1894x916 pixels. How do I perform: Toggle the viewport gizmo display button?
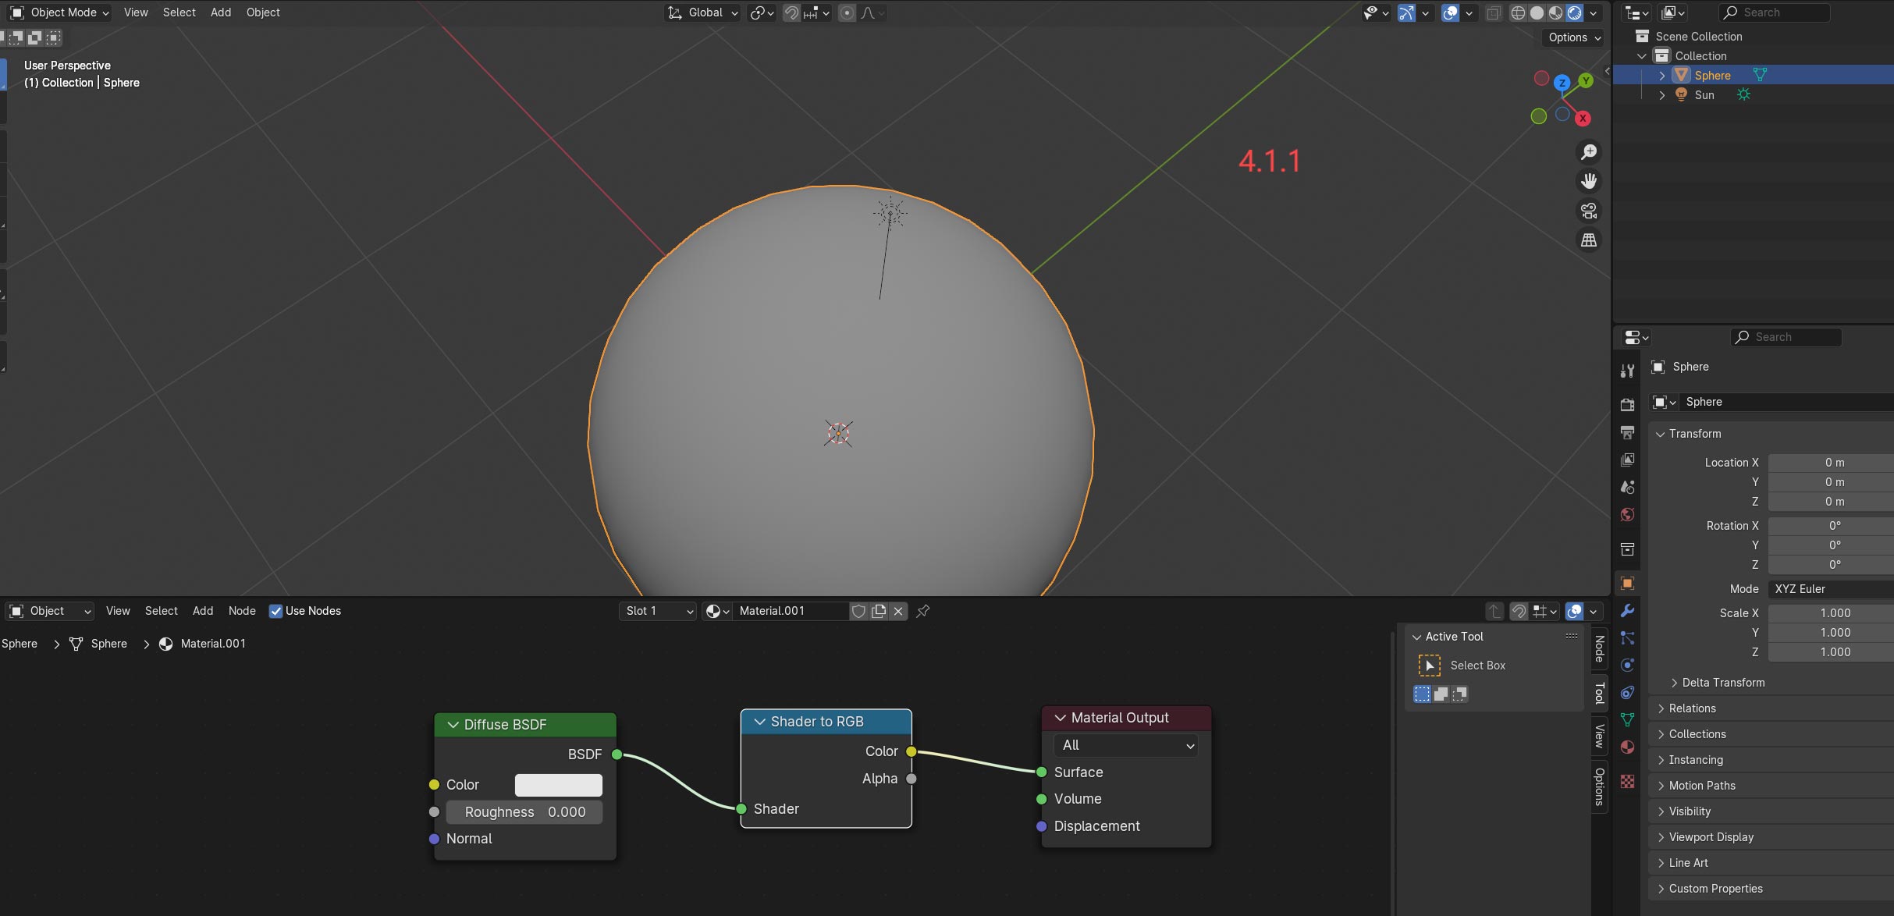coord(1406,12)
